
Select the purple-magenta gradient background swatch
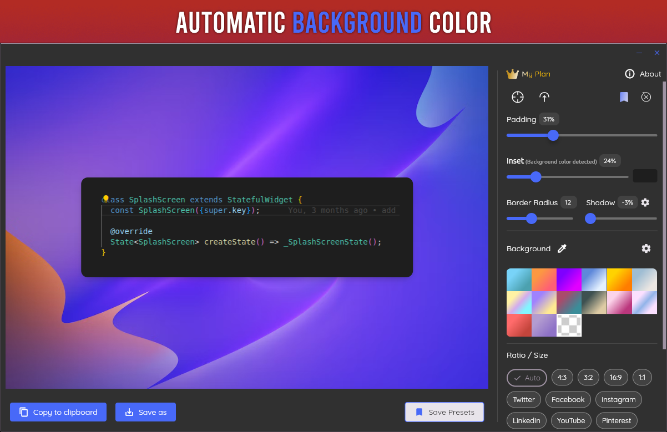(569, 279)
